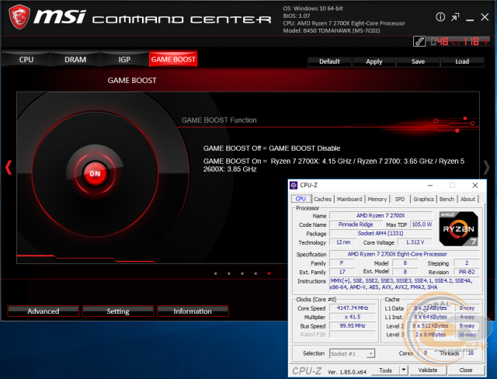Click the '1.312 V' core voltage value
The image size is (497, 379).
click(x=415, y=242)
